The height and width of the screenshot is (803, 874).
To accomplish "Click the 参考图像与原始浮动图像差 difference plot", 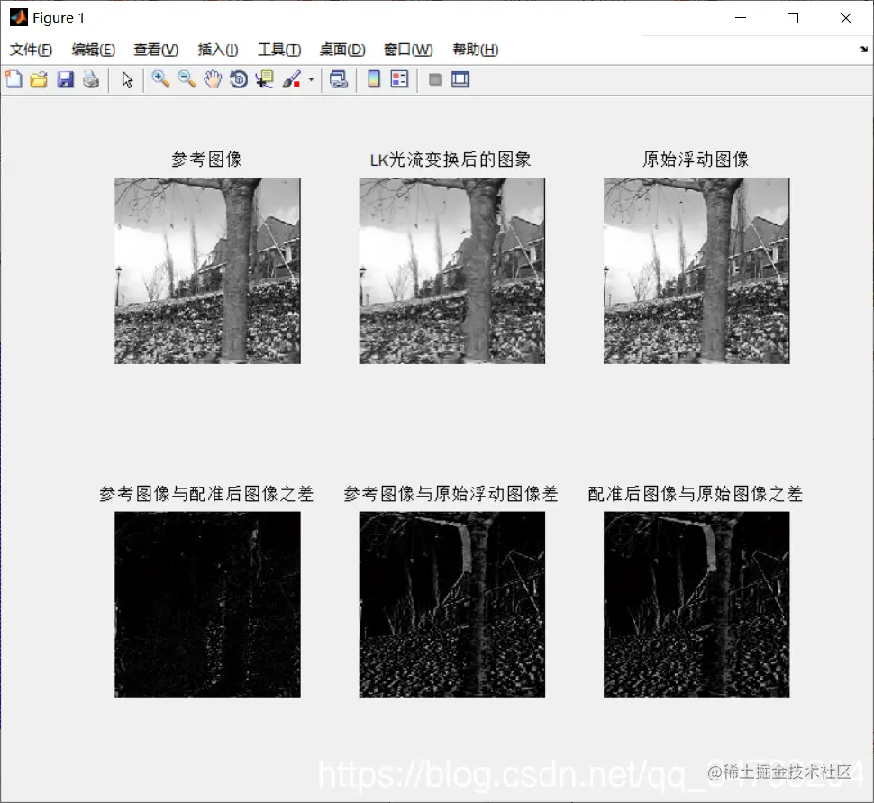I will tap(452, 605).
